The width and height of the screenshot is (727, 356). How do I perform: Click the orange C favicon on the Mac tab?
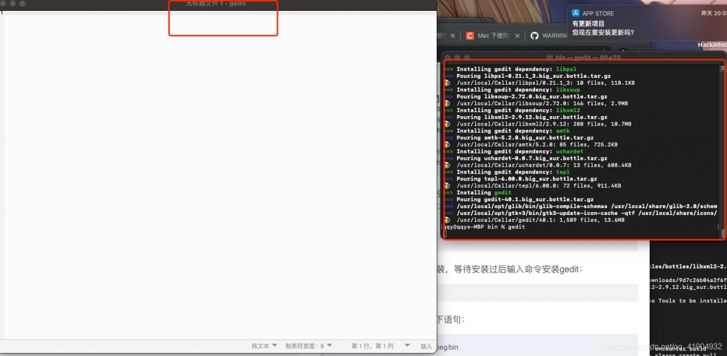point(470,36)
